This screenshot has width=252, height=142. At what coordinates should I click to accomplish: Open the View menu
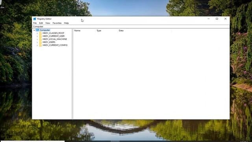pyautogui.click(x=48, y=23)
